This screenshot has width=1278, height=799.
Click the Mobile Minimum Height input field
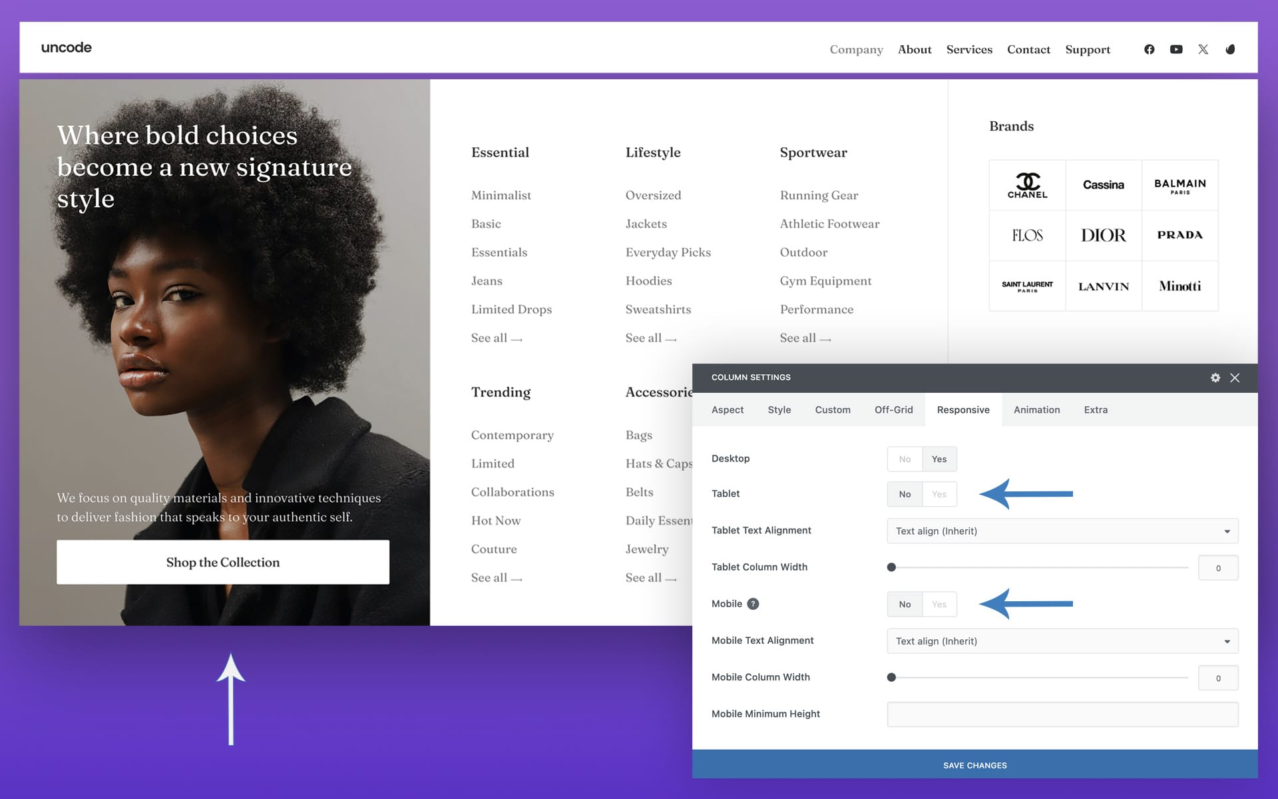click(1062, 714)
